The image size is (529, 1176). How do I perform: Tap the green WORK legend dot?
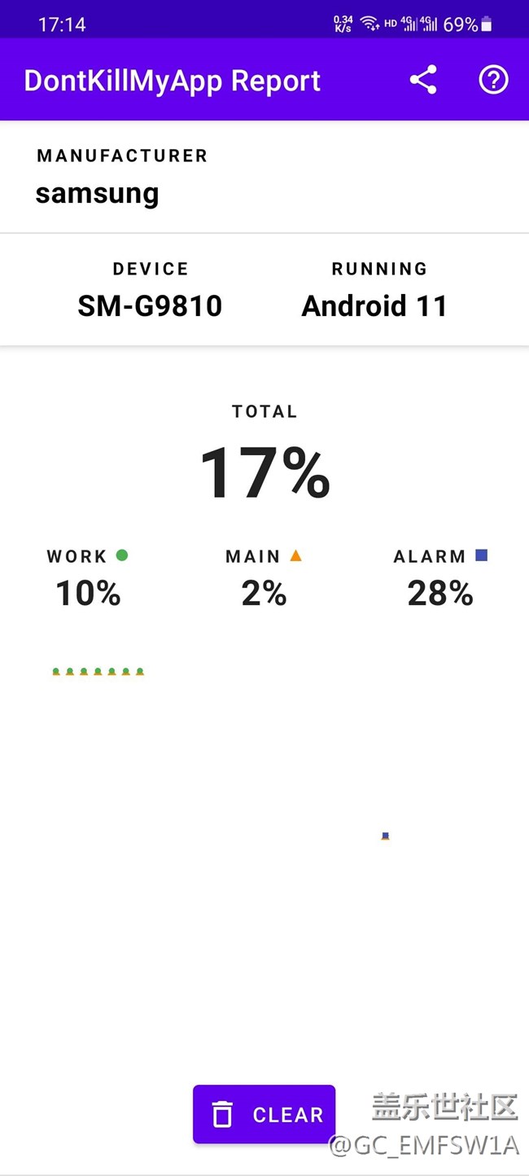tap(122, 555)
